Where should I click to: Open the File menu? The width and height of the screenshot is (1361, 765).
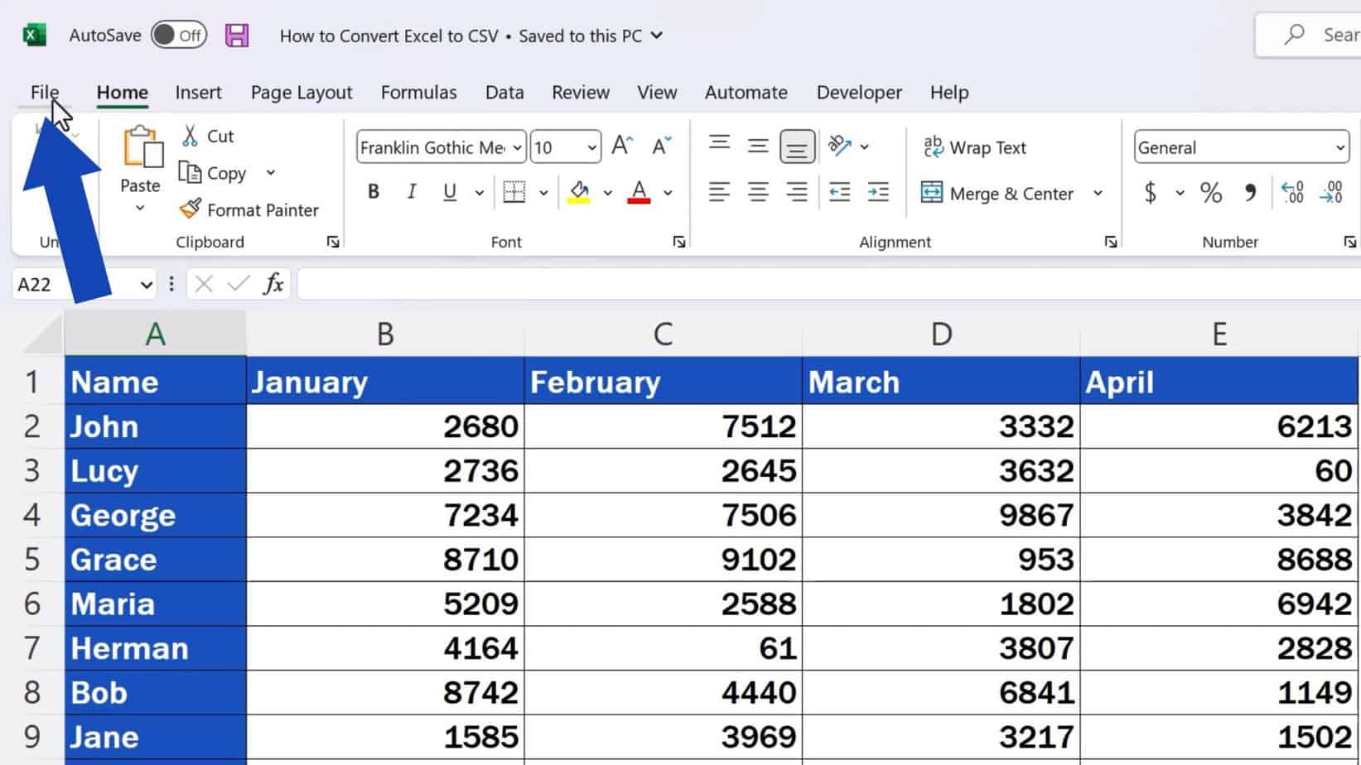click(44, 92)
